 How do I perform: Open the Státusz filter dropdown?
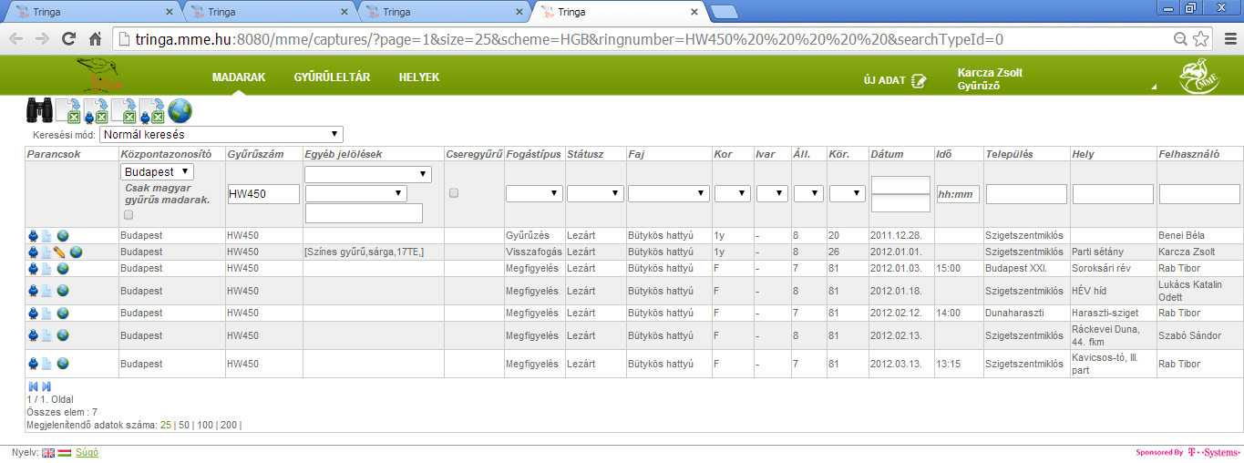coord(595,193)
